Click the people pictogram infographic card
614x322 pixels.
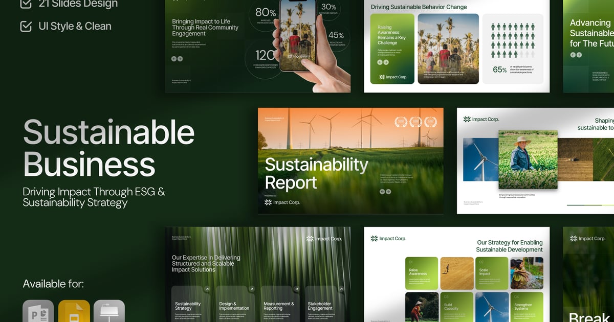pyautogui.click(x=513, y=49)
